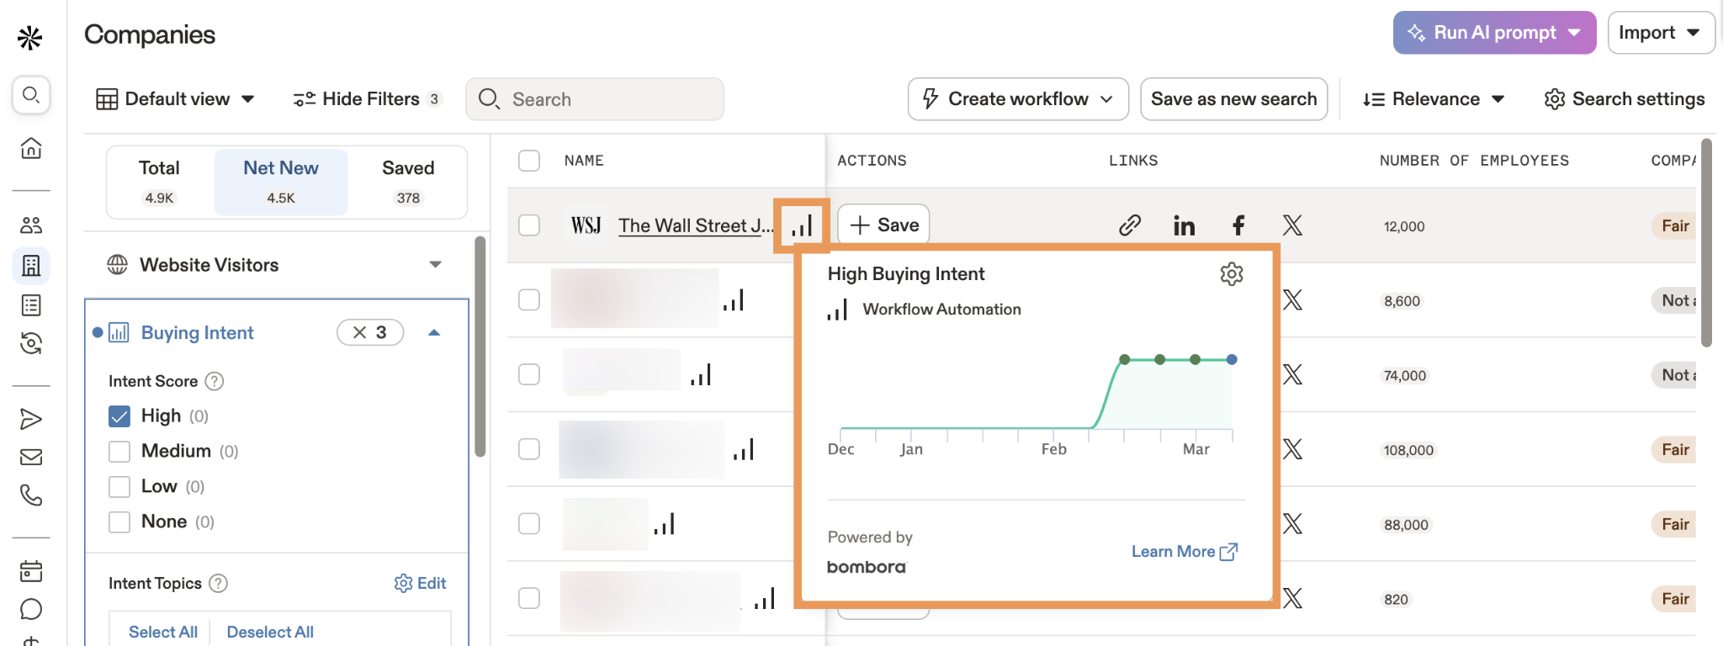The height and width of the screenshot is (646, 1723).
Task: Click the Intent Topics help question icon
Action: (x=218, y=583)
